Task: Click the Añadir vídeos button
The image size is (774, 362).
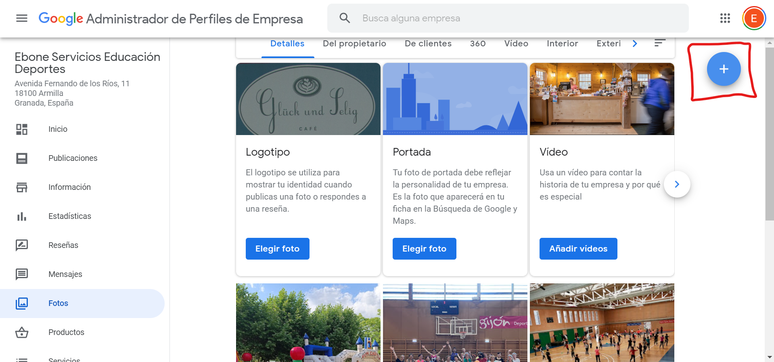Action: coord(578,249)
